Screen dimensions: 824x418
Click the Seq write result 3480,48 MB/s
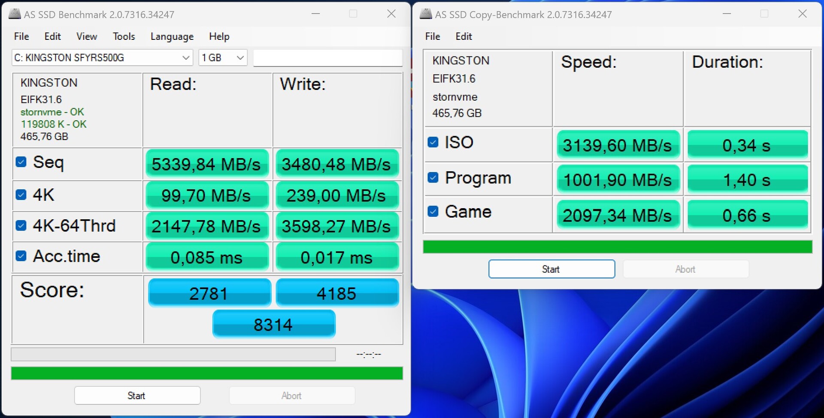[x=337, y=164]
